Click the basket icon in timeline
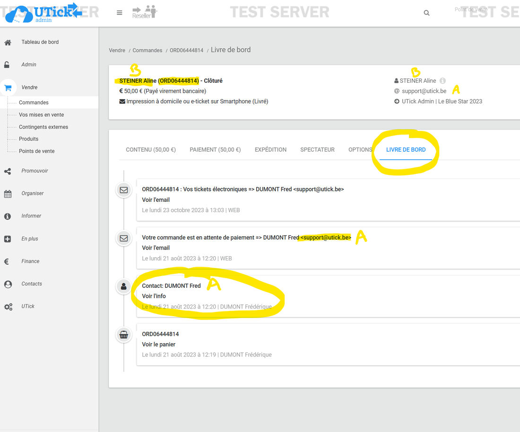Screen dimensions: 520x432 coord(124,335)
